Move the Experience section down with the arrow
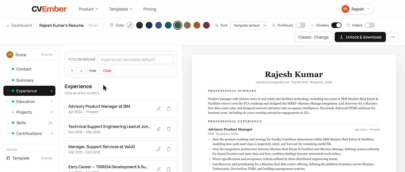 point(81,71)
